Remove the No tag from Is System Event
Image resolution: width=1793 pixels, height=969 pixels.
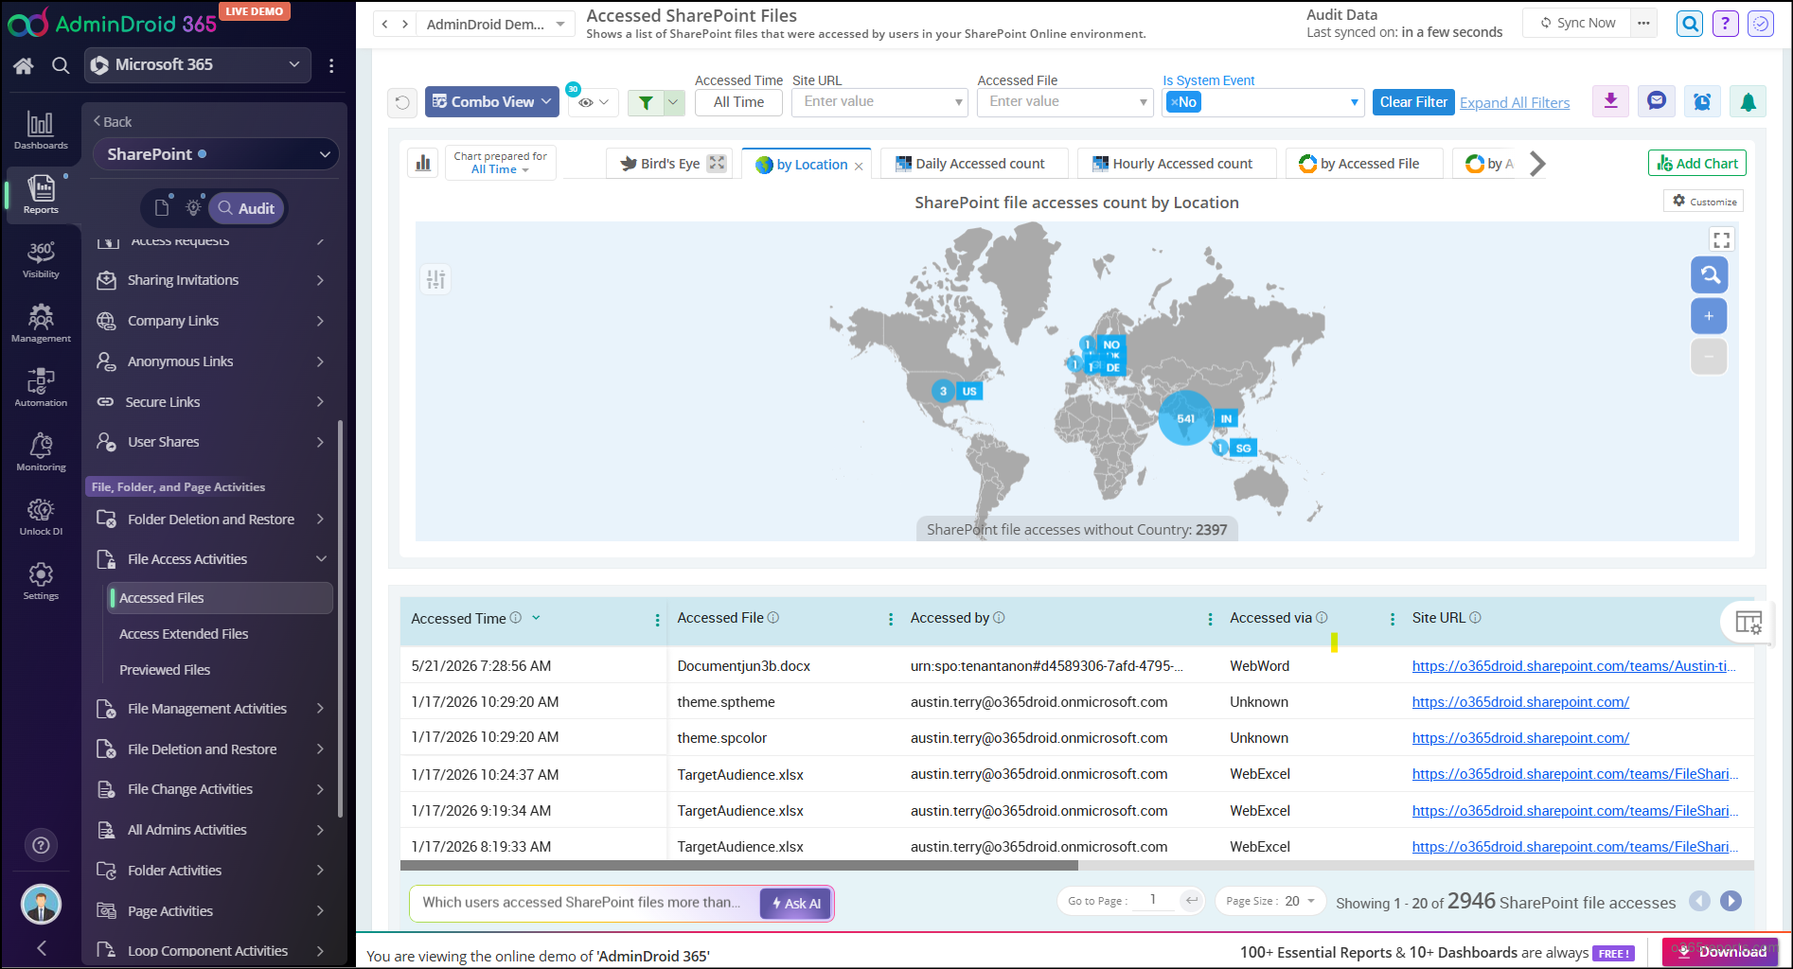[1174, 102]
